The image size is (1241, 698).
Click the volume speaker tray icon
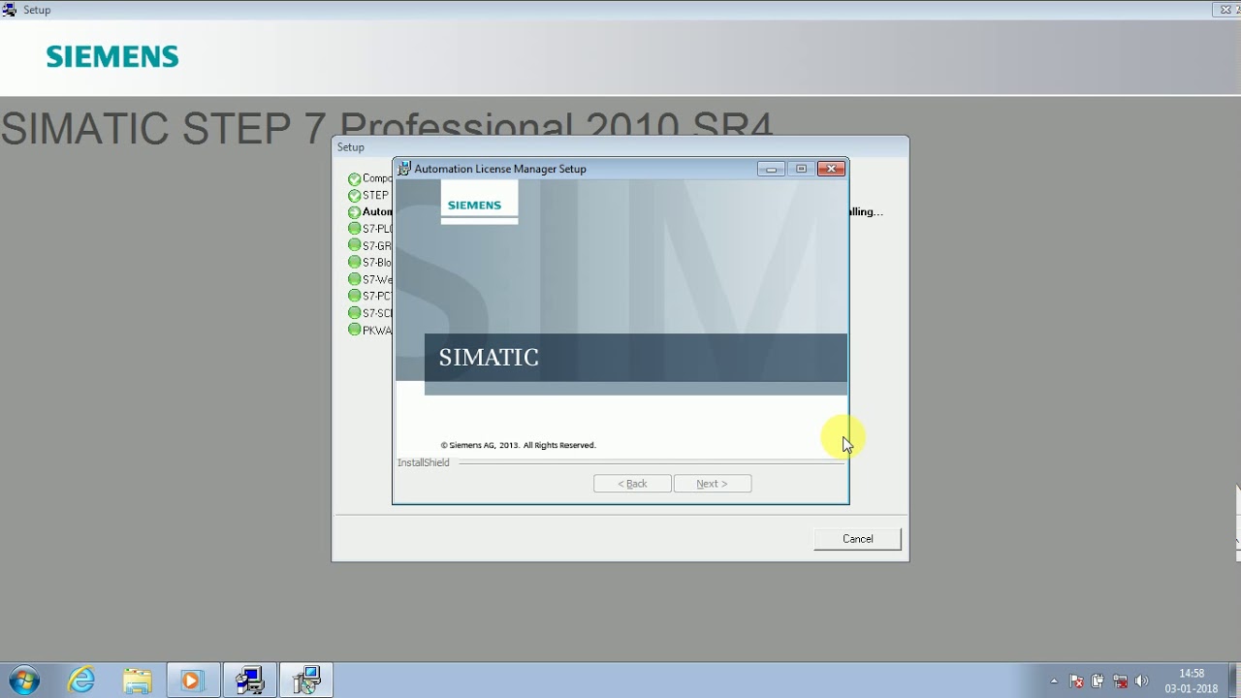[1141, 682]
